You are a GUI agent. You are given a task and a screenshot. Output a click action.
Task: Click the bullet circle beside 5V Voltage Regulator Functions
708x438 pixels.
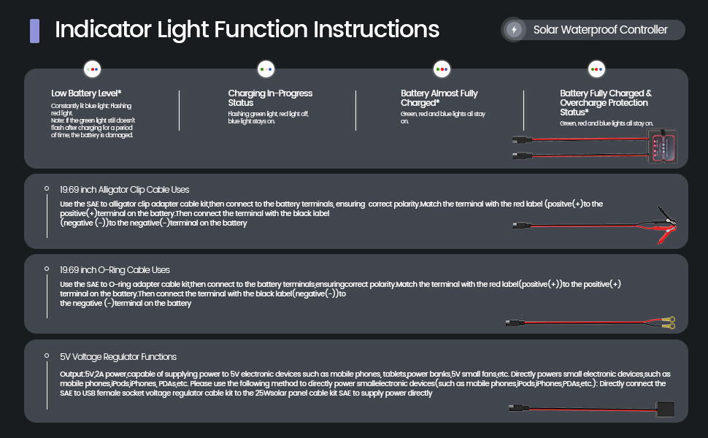[47, 356]
